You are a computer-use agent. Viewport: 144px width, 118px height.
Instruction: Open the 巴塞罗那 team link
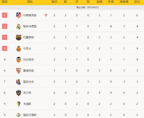click(28, 37)
